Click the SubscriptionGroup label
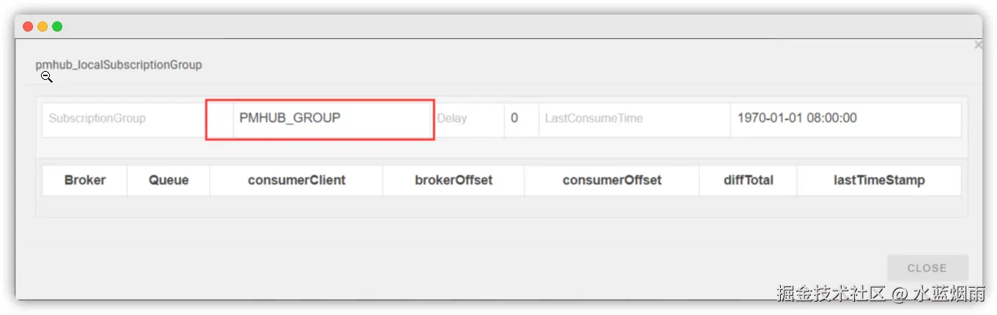Image resolution: width=997 pixels, height=315 pixels. (97, 118)
